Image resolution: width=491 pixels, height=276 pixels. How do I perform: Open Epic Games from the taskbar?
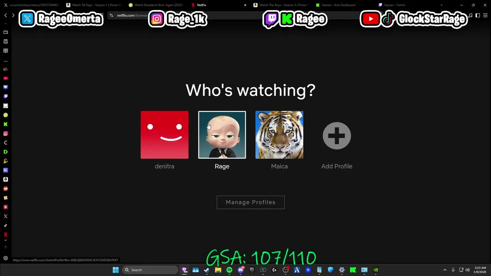[252, 270]
